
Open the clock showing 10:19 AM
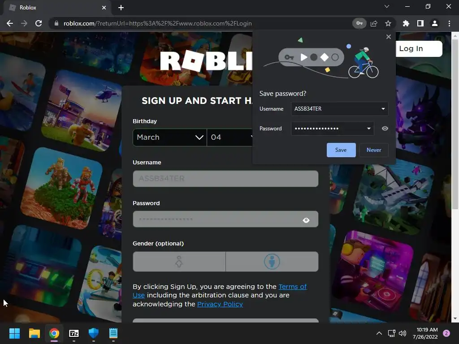tap(425, 333)
